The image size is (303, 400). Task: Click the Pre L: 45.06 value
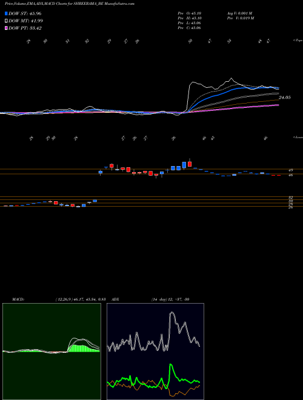[x=189, y=23]
